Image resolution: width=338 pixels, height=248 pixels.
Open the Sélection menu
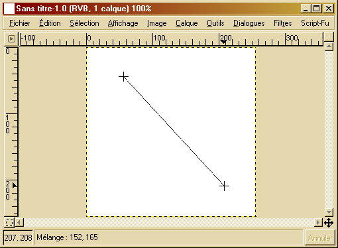[84, 23]
